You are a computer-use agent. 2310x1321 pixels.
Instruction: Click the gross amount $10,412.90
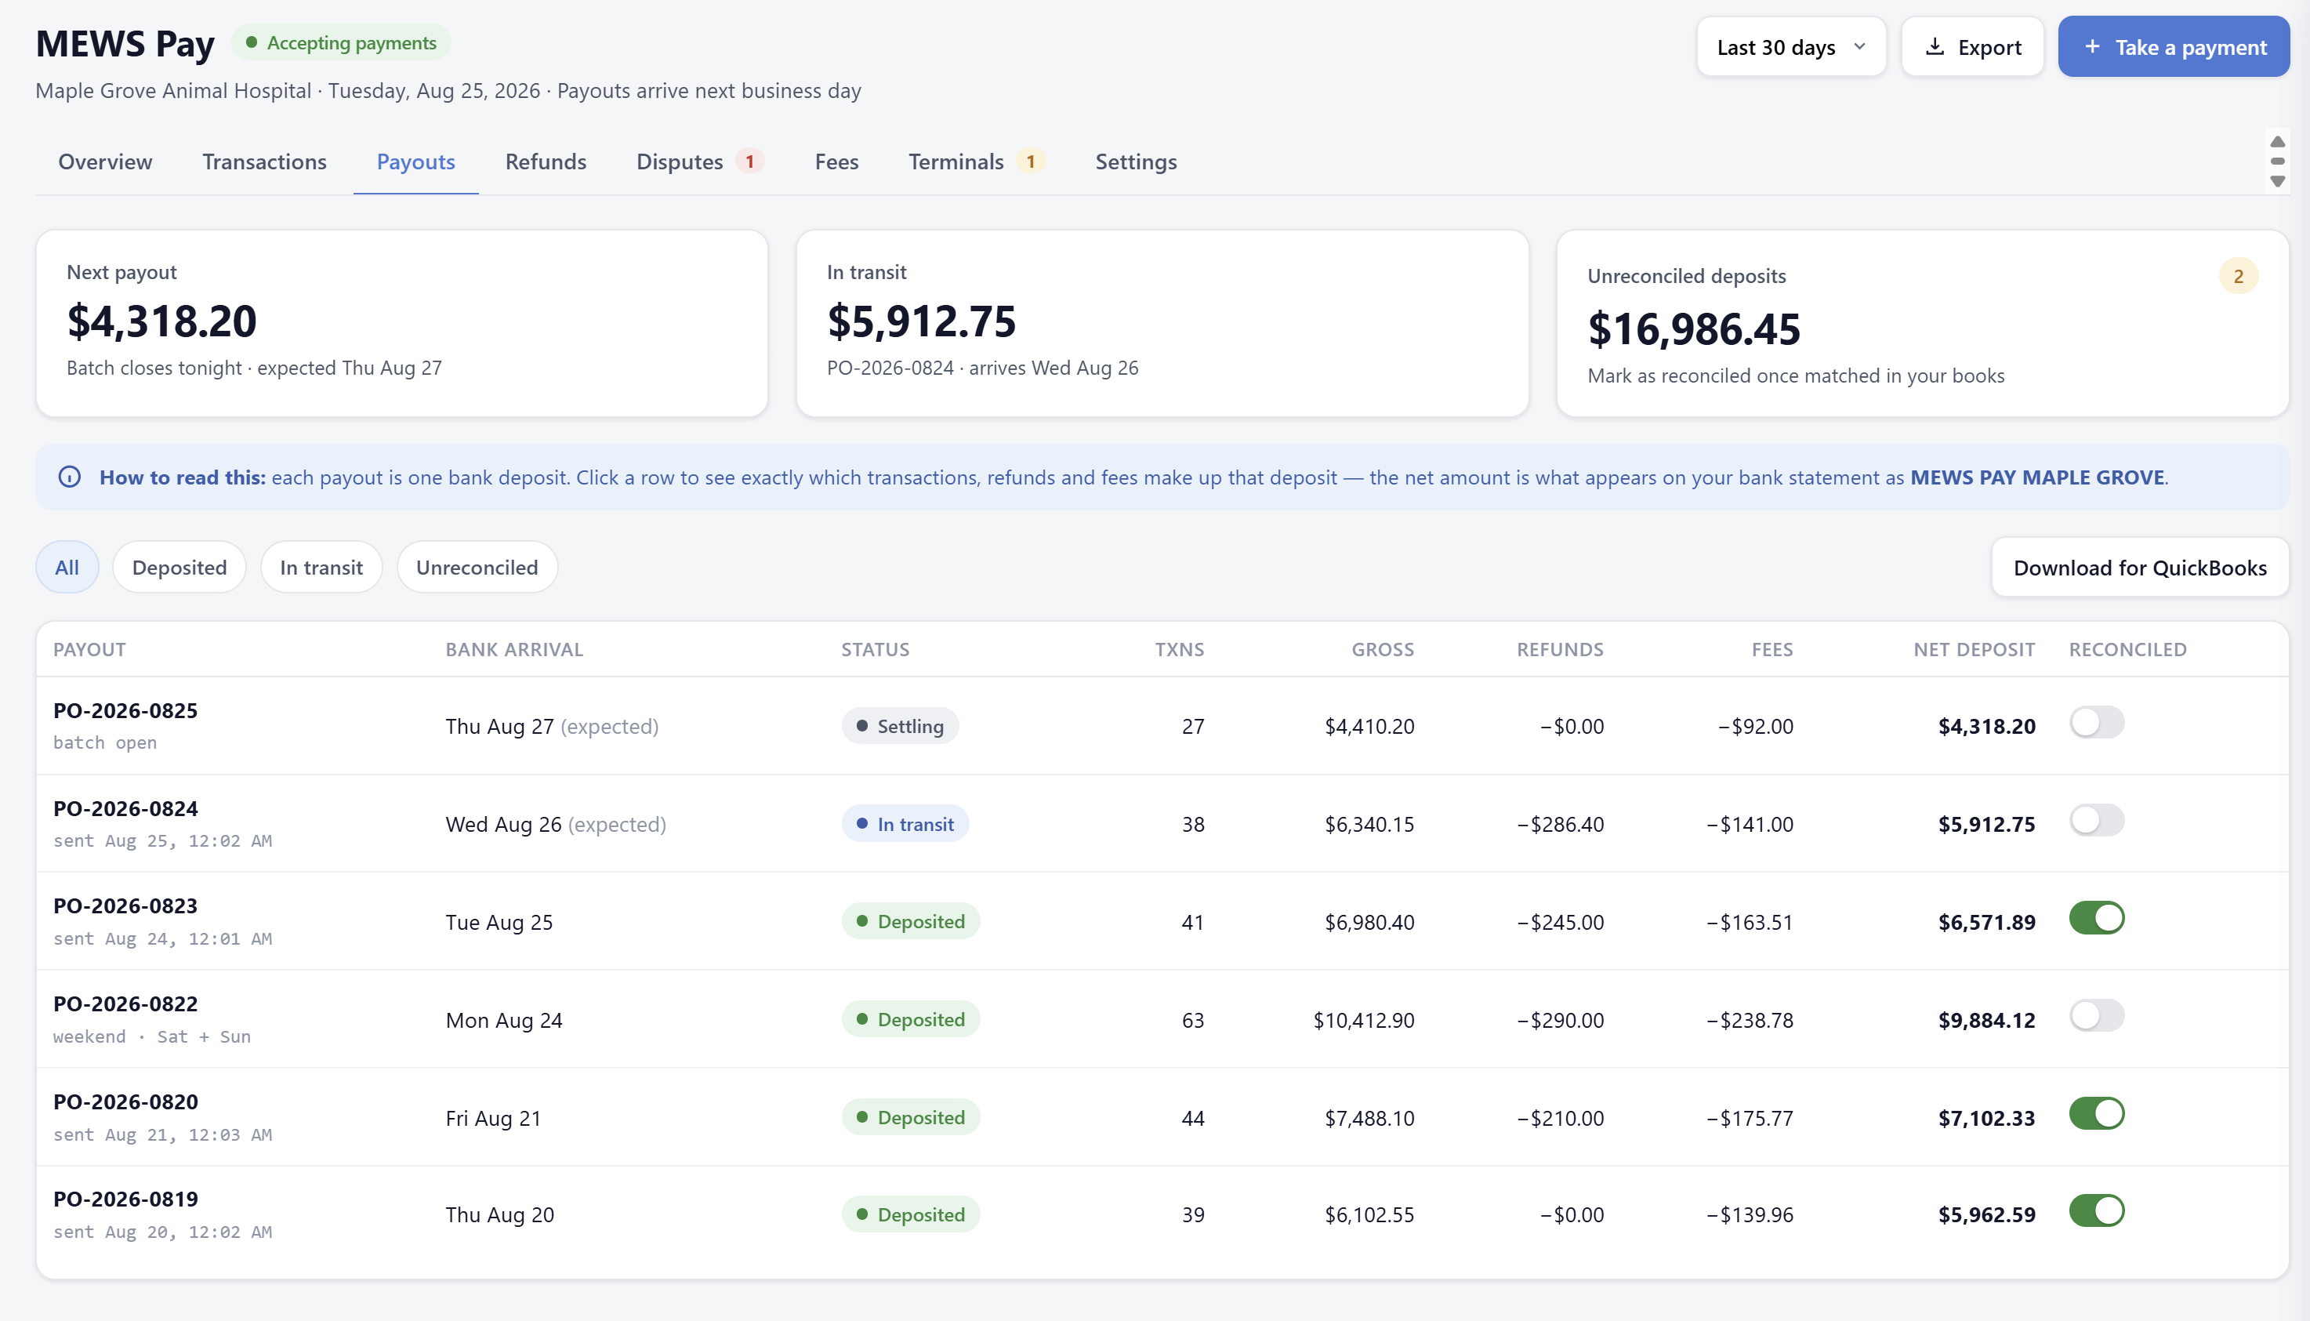click(1363, 1020)
